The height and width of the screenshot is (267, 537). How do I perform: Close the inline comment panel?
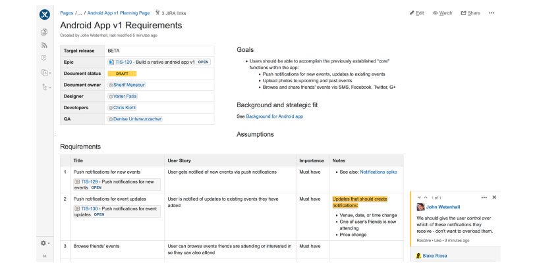(495, 197)
